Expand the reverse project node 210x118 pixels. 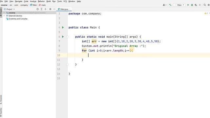[4, 13]
